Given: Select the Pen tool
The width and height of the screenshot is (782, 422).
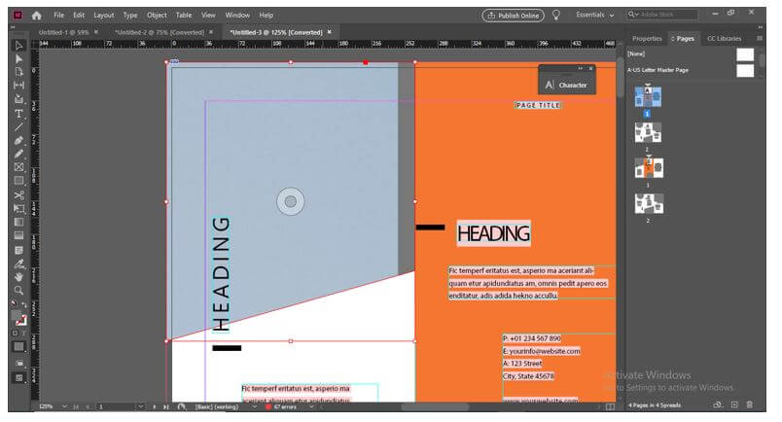Looking at the screenshot, I should [18, 141].
